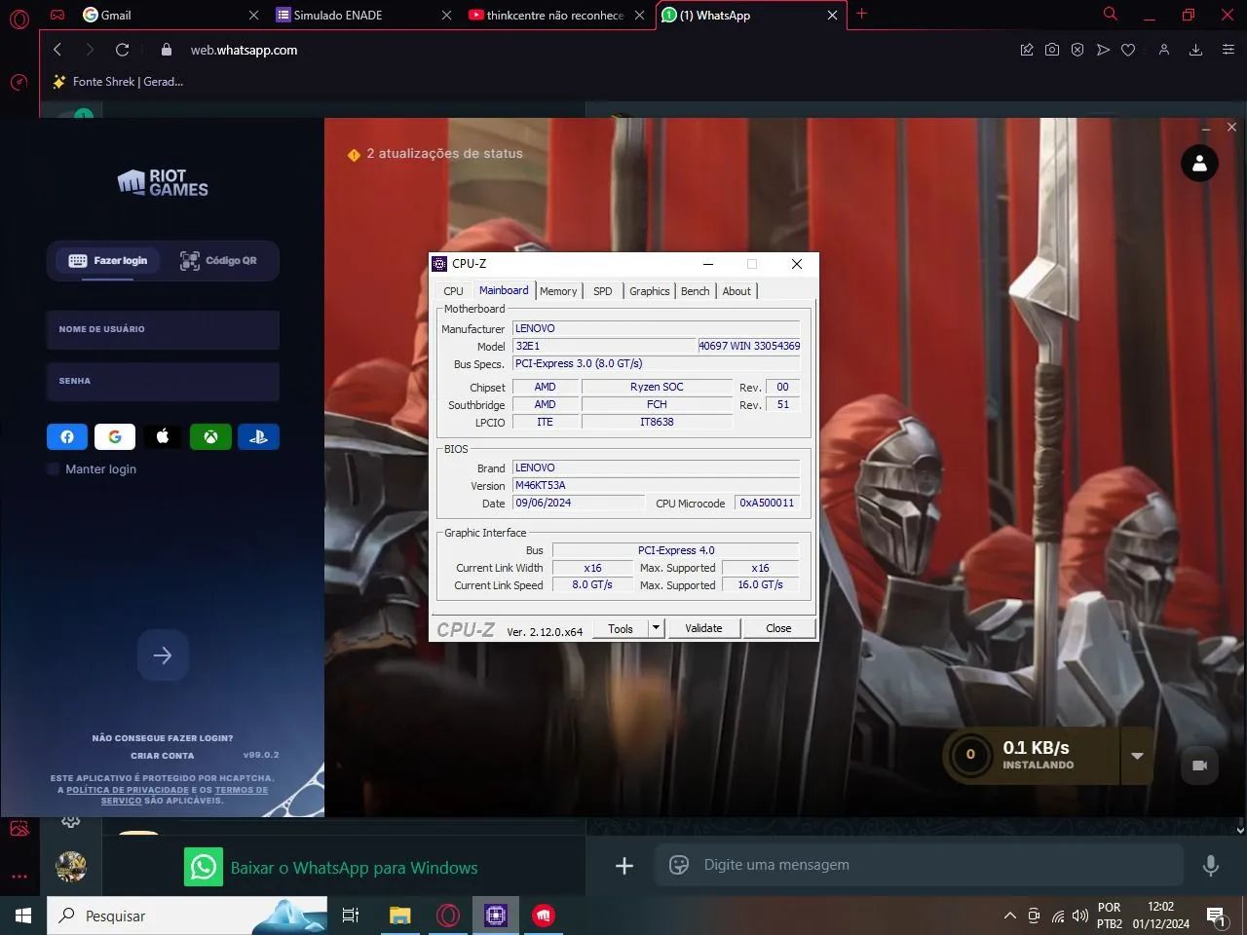1247x935 pixels.
Task: Click the Digite uma mensagem input field
Action: coord(877,865)
